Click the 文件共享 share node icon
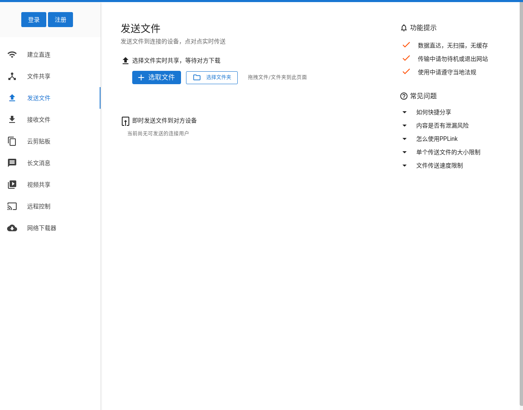Viewport: 523px width, 410px height. (x=12, y=76)
